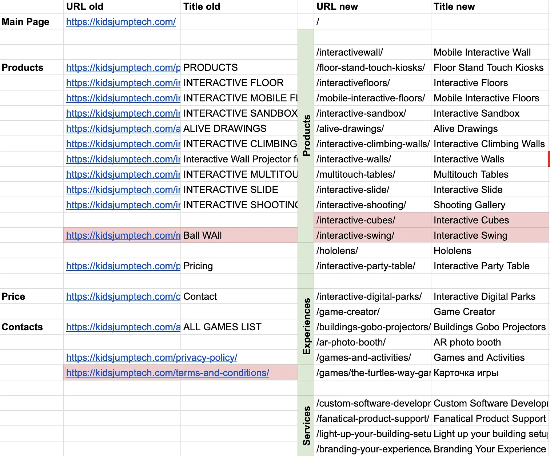Open the highlighted terms-and-conditions link
This screenshot has height=456, width=550.
tap(167, 372)
